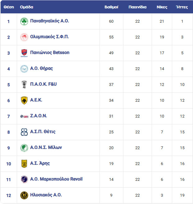Open the Α.Ο. Μαρκοπούλου Revoil name link
The image size is (193, 205).
56,179
